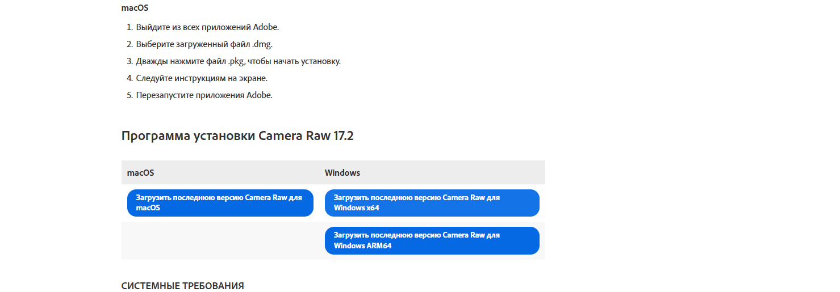Click step 'Выйдите из всех приложений Adobe.'
The width and height of the screenshot is (840, 292).
tap(207, 27)
